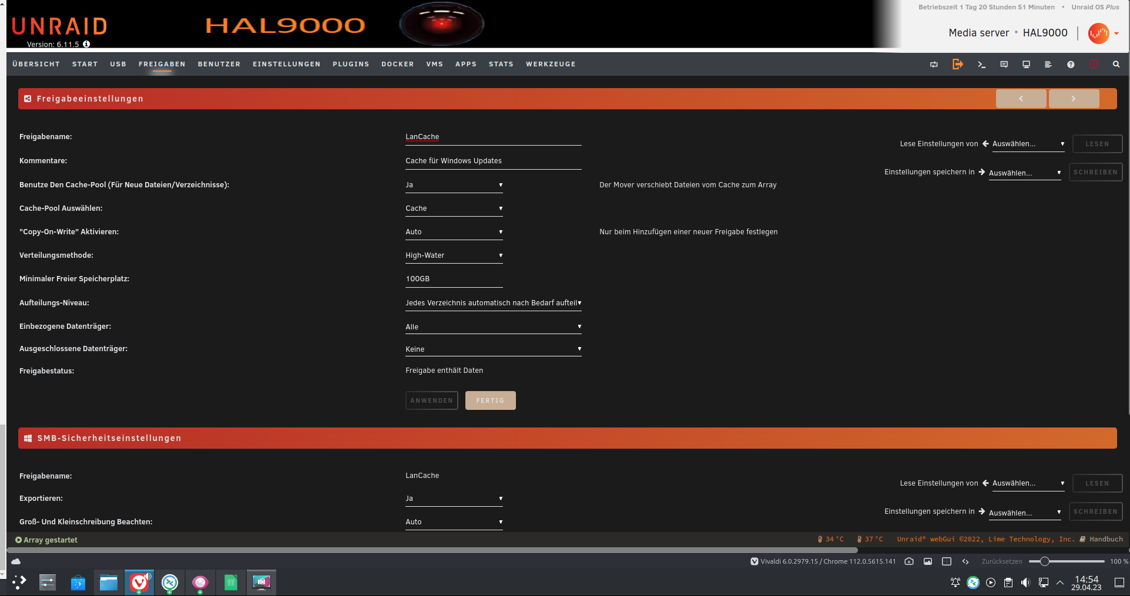Open the Werkzeuge tab
Screen dimensions: 1130x596
(551, 64)
